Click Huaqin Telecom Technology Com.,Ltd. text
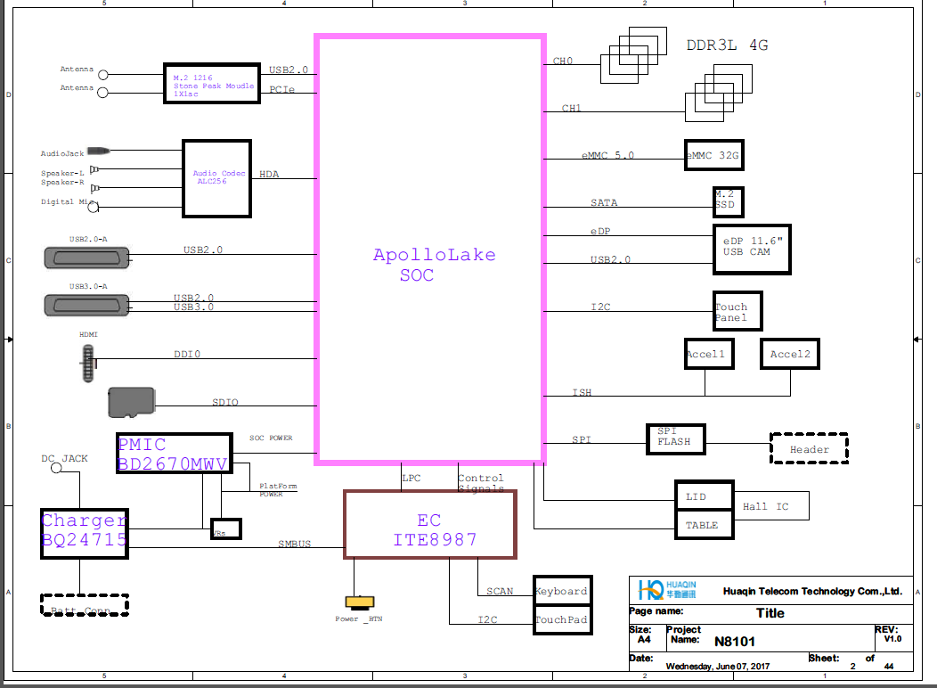Screen dimensions: 937x688 tap(812, 591)
